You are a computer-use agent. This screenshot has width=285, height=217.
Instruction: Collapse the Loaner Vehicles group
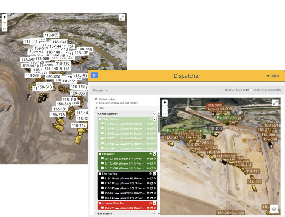(x=154, y=203)
